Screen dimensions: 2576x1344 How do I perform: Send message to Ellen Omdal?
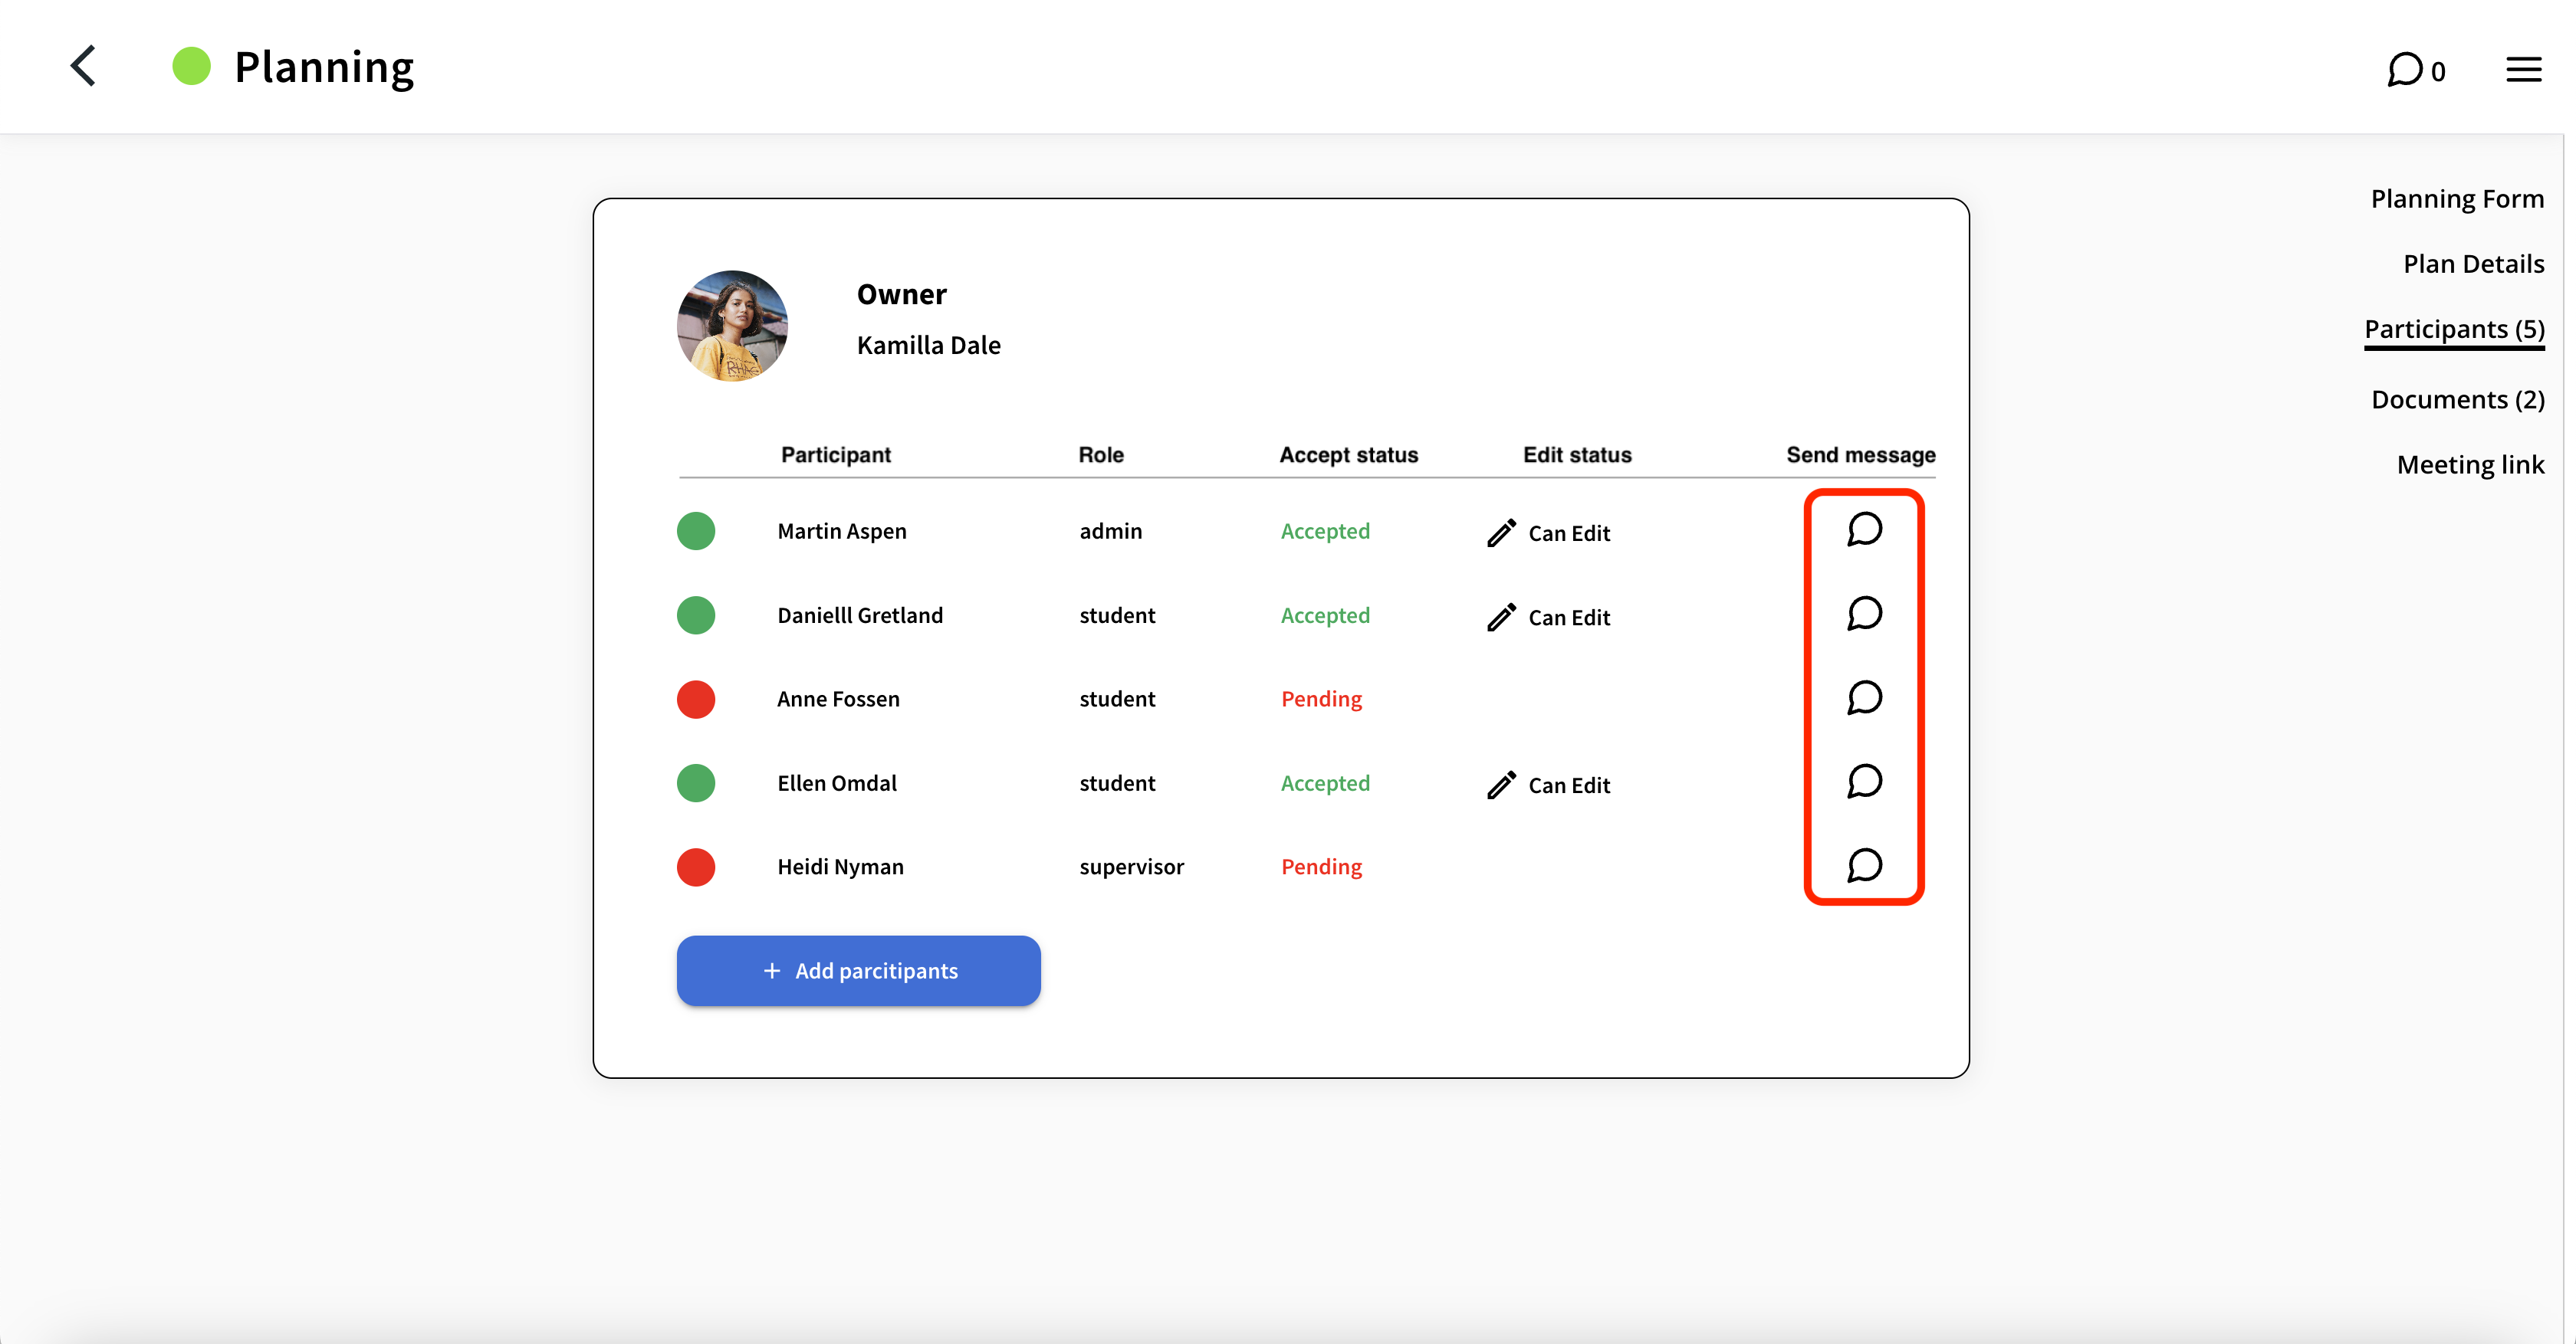point(1864,782)
